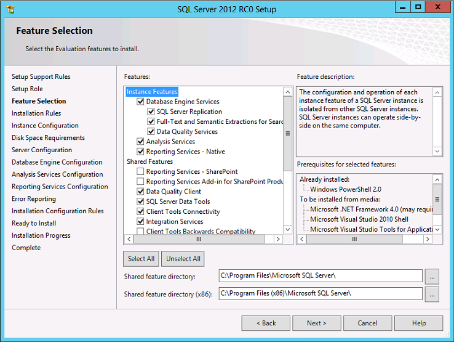Uncheck Database Engine Services
Image resolution: width=454 pixels, height=342 pixels.
(140, 102)
